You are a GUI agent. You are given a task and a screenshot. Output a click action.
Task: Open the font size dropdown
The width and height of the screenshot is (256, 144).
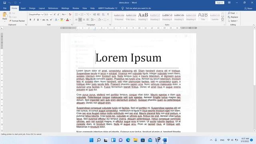(x=51, y=14)
